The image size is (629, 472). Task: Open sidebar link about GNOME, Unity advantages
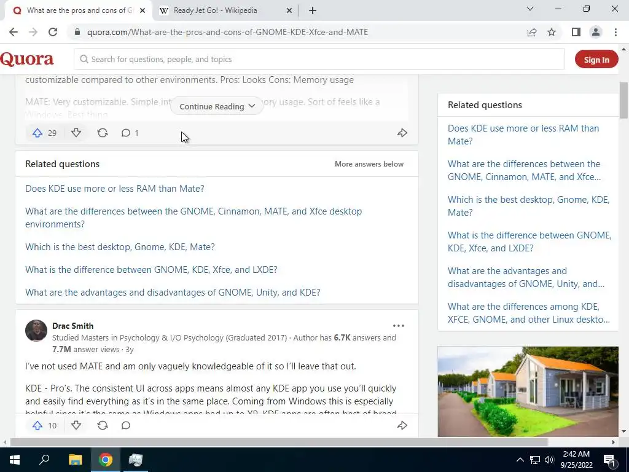coord(526,277)
